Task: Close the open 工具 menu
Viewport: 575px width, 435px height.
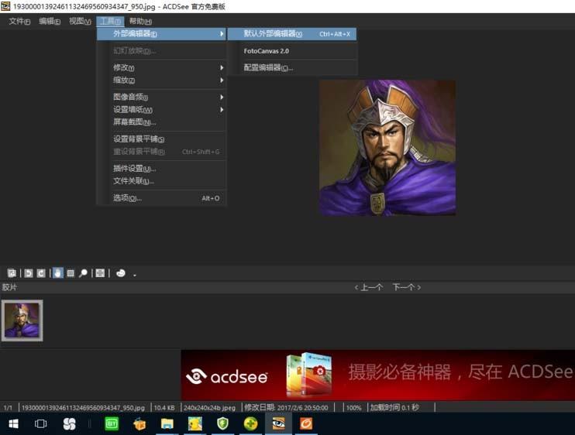Action: pyautogui.click(x=110, y=21)
